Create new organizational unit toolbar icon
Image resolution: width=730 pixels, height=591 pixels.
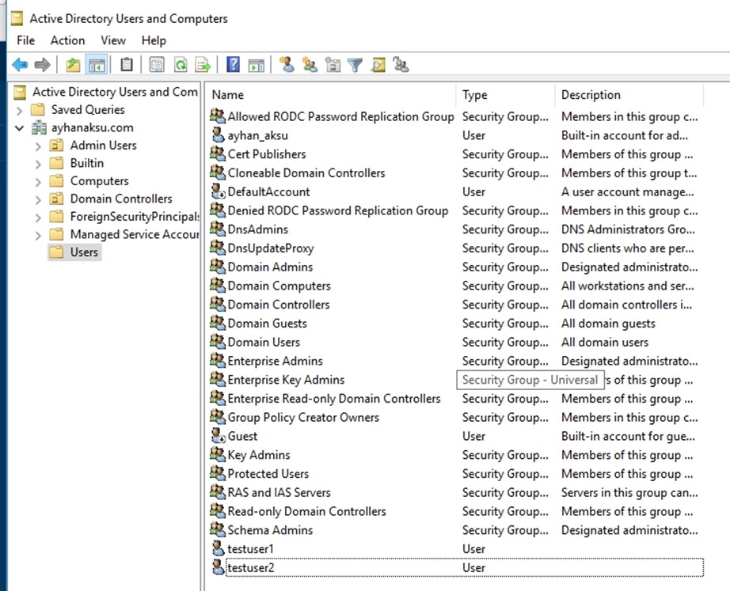[x=333, y=65]
